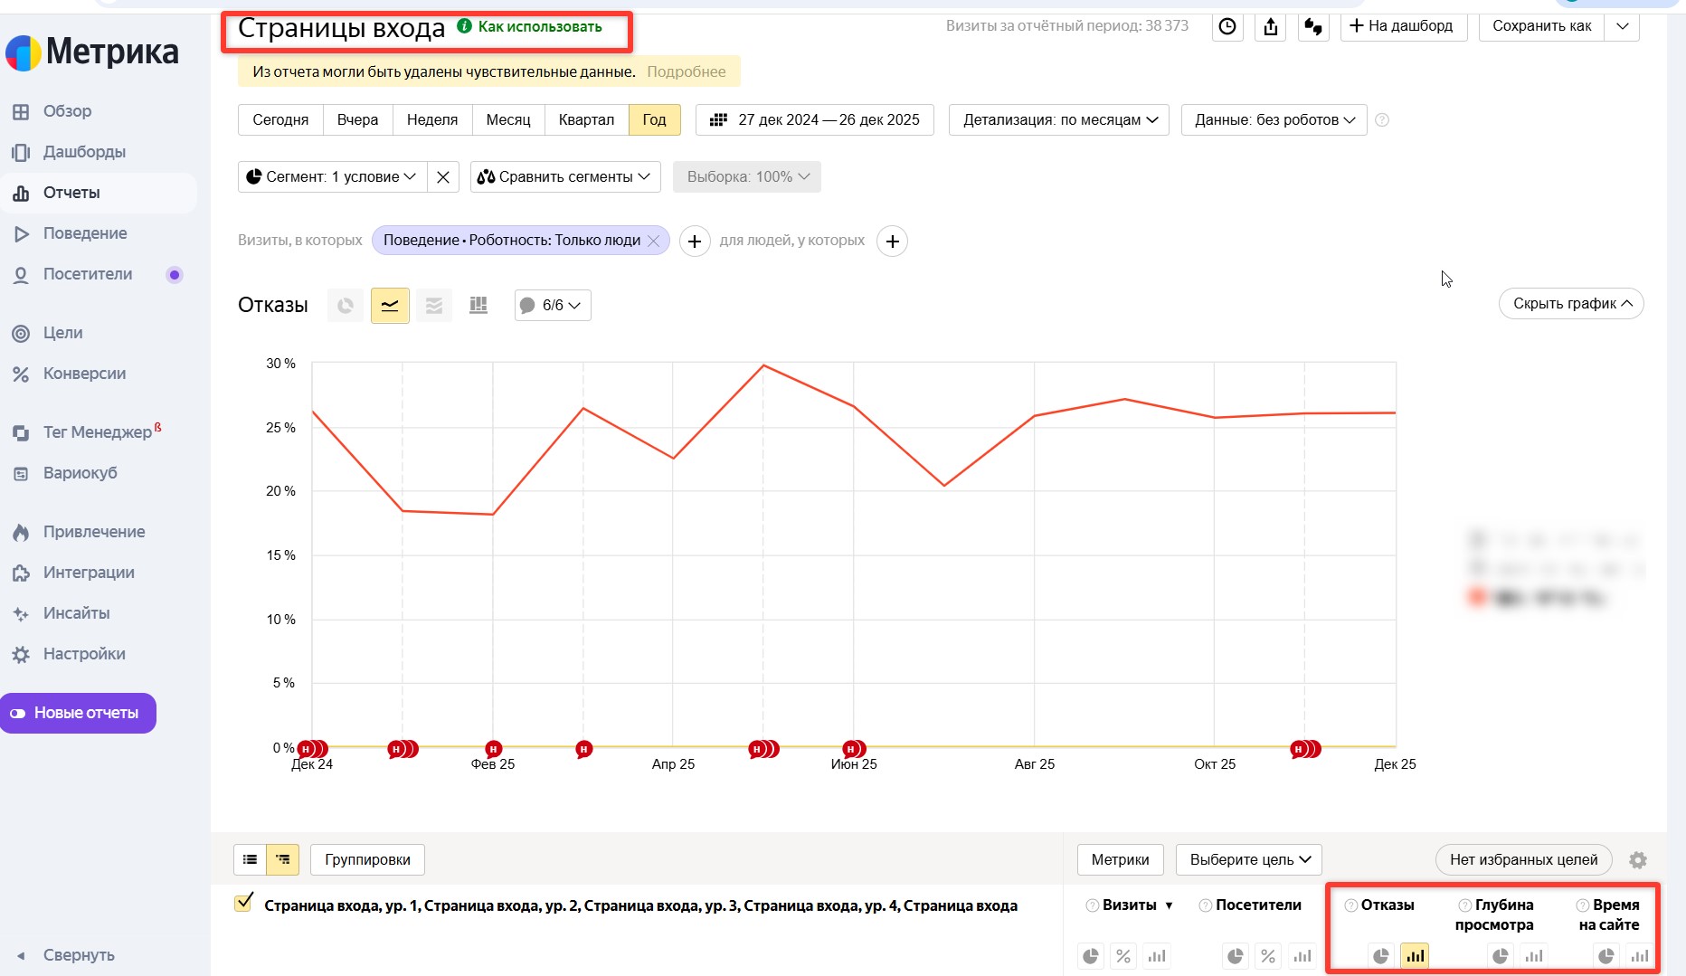Toggle the Страница входа row checkbox
This screenshot has width=1686, height=976.
pyautogui.click(x=243, y=903)
